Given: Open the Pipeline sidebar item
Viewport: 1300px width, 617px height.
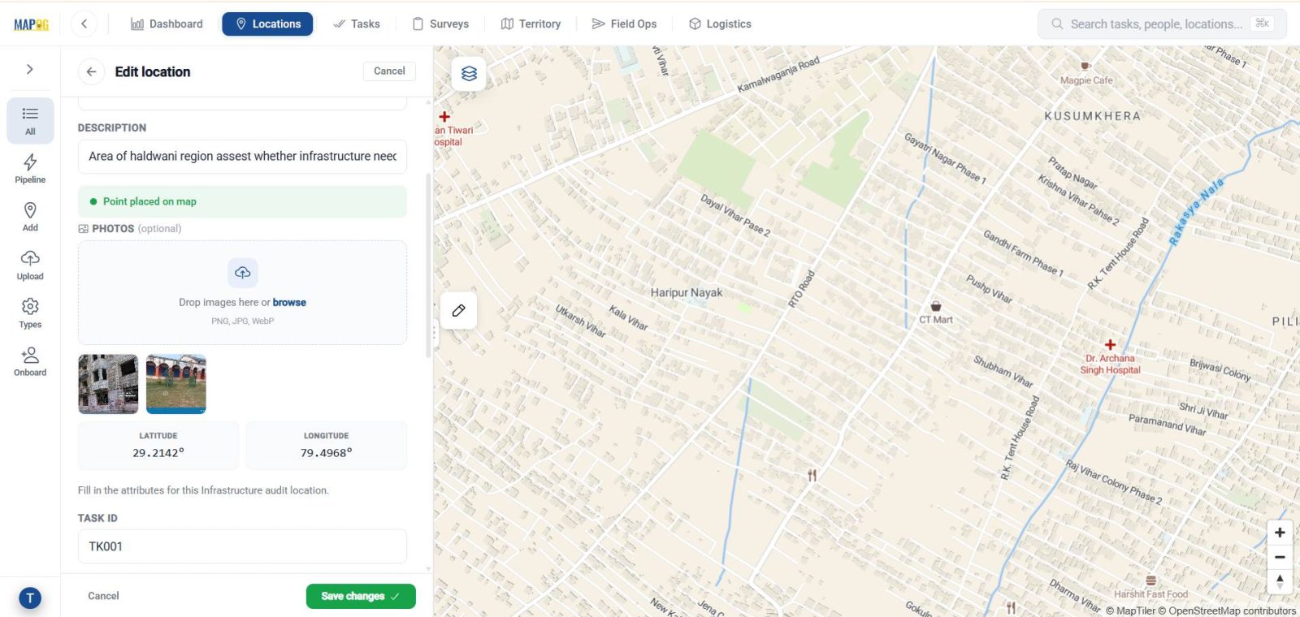Looking at the screenshot, I should 30,169.
